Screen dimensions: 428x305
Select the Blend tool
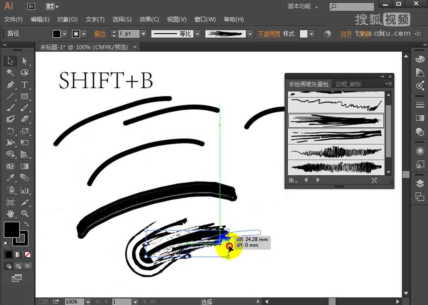tap(25, 177)
